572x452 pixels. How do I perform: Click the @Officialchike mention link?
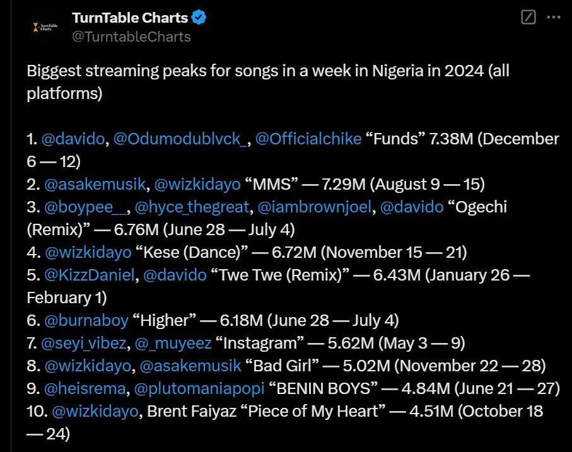(309, 139)
